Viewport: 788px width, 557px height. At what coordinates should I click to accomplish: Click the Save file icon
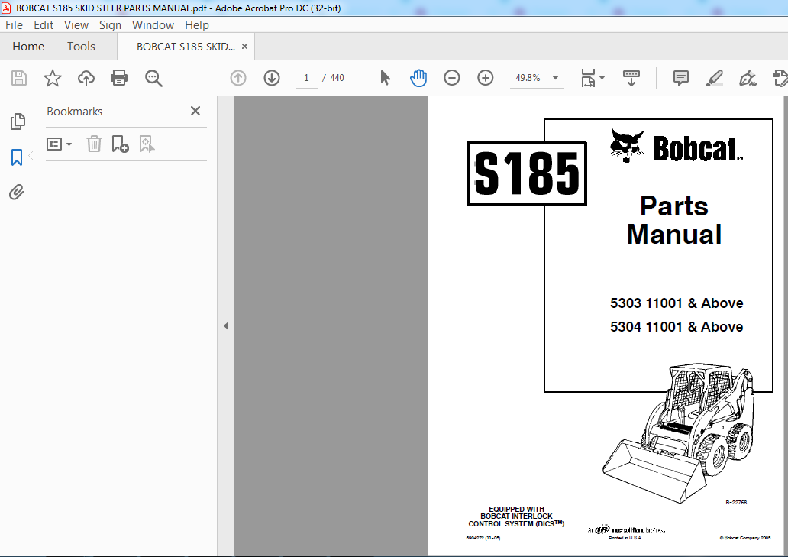19,78
